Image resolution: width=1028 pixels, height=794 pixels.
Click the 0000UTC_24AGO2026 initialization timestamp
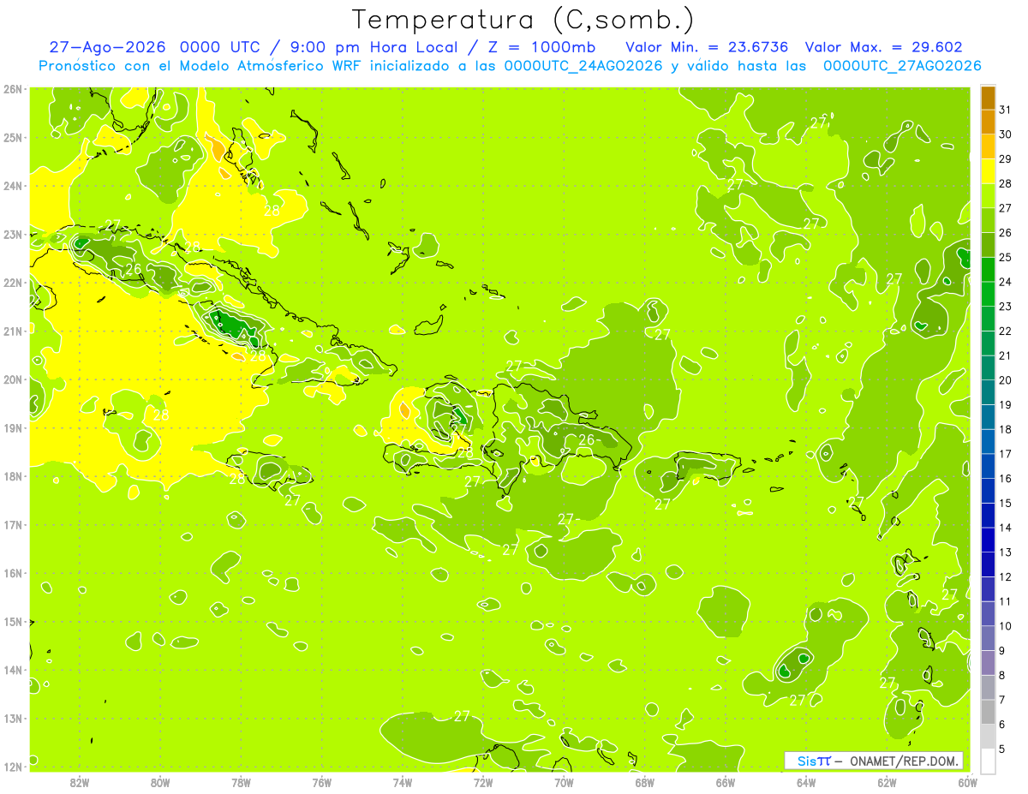583,66
